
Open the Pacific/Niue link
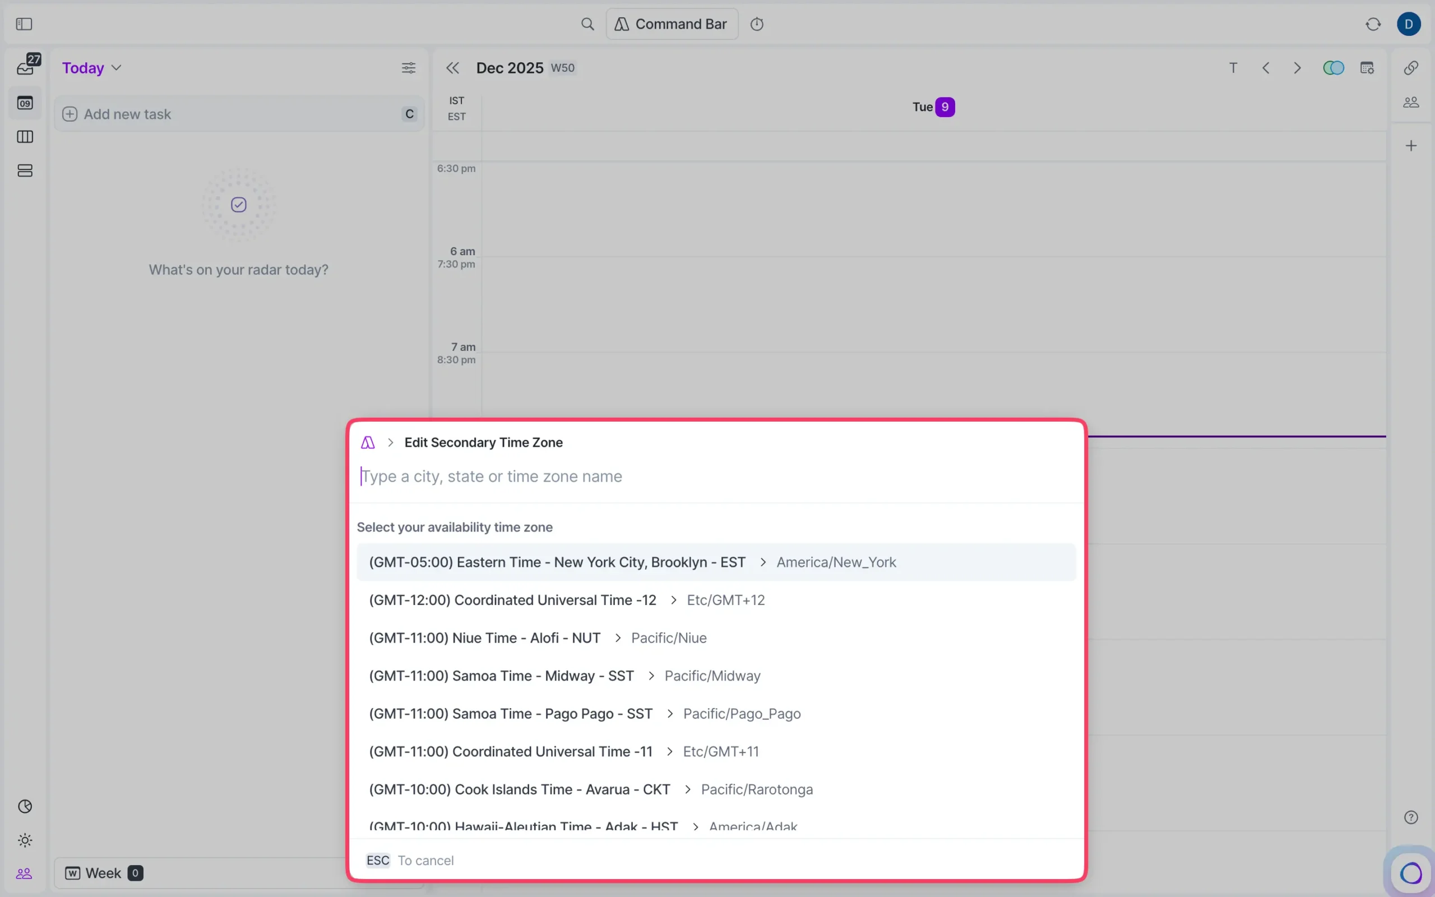[668, 638]
